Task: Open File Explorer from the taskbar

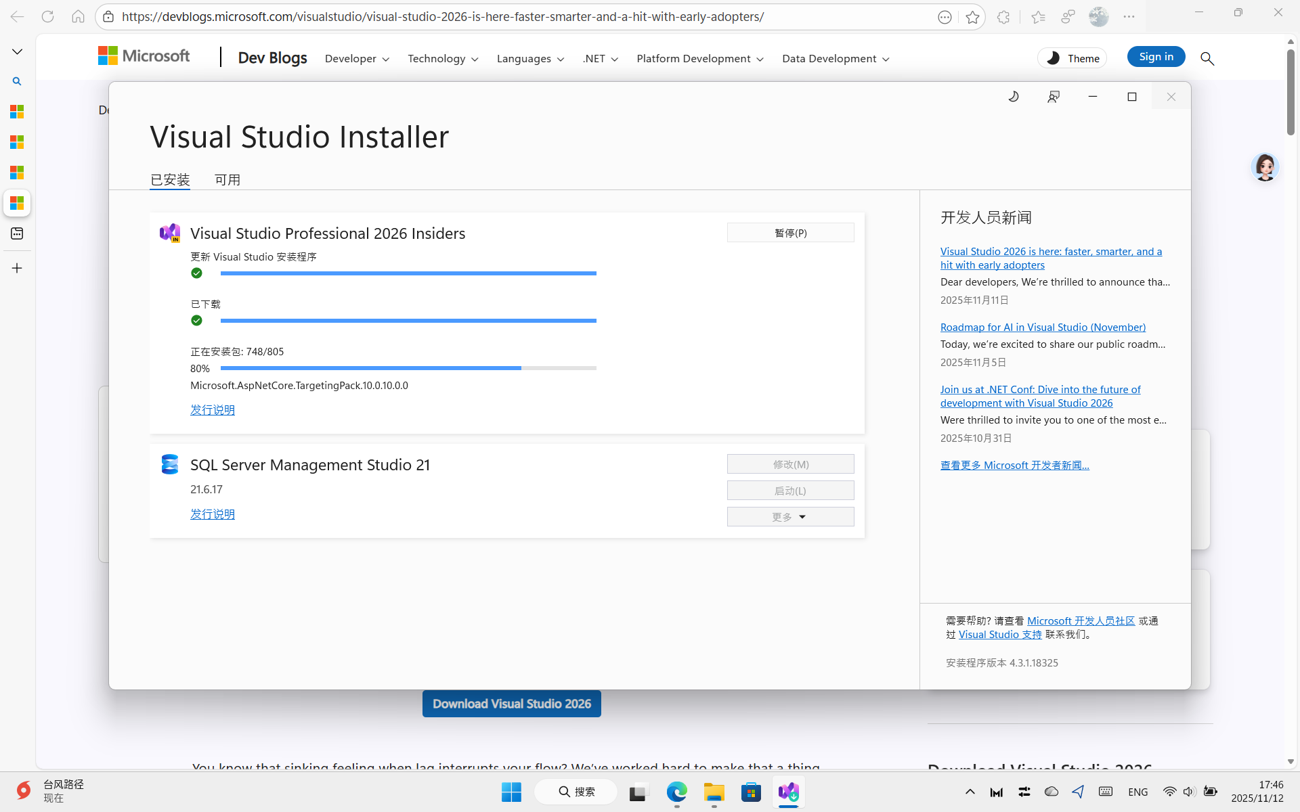Action: [714, 792]
